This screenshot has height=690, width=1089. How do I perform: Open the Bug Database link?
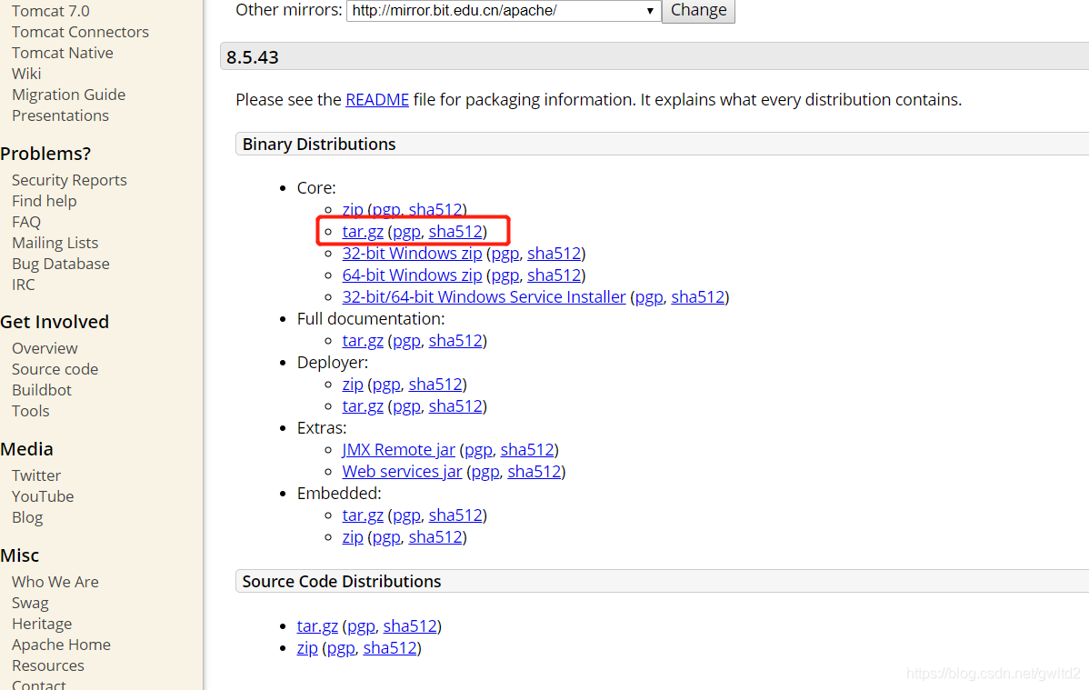point(60,264)
